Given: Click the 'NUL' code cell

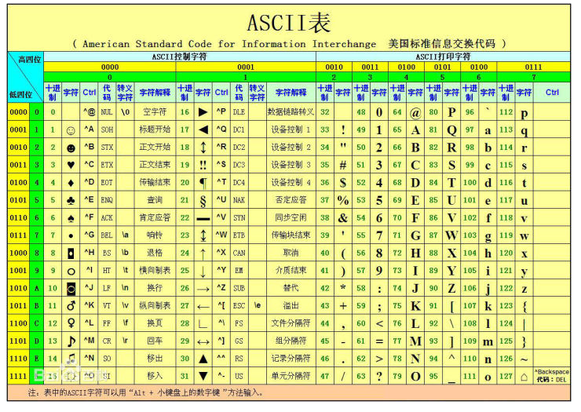Looking at the screenshot, I should click(107, 112).
